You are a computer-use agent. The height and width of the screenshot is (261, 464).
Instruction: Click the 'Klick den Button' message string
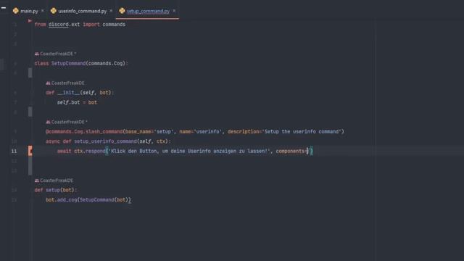coord(189,151)
